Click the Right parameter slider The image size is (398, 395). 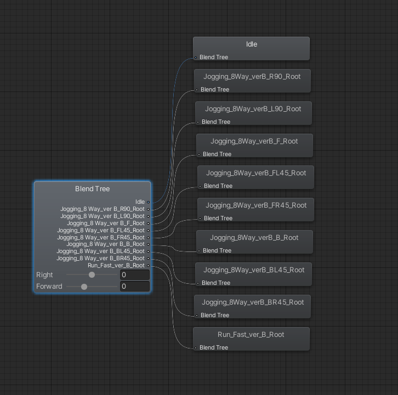click(x=92, y=275)
